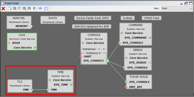
Task: Click the move-into-group icon with green arrow
Action: (x=20, y=8)
